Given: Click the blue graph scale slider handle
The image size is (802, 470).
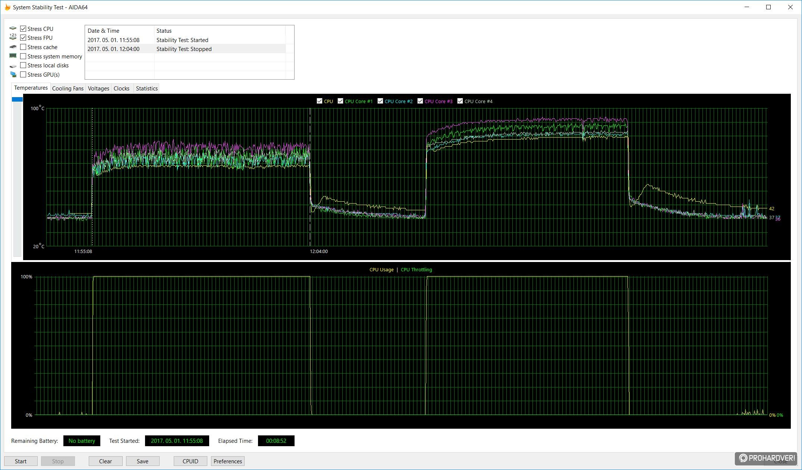Looking at the screenshot, I should click(17, 99).
